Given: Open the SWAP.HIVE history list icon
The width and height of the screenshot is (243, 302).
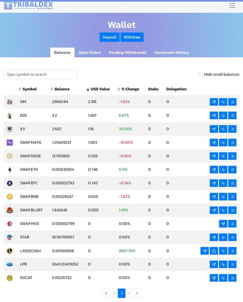Looking at the screenshot, I should pyautogui.click(x=233, y=224).
